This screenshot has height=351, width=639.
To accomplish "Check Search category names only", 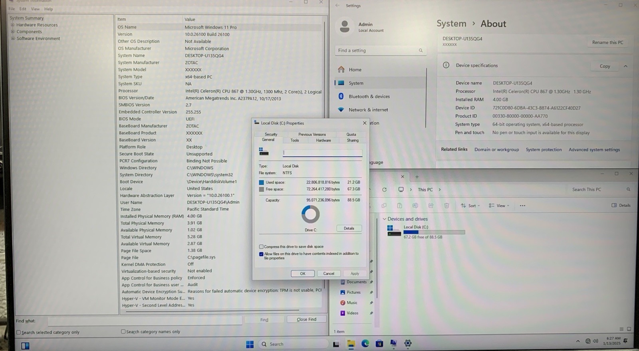I will [x=123, y=331].
